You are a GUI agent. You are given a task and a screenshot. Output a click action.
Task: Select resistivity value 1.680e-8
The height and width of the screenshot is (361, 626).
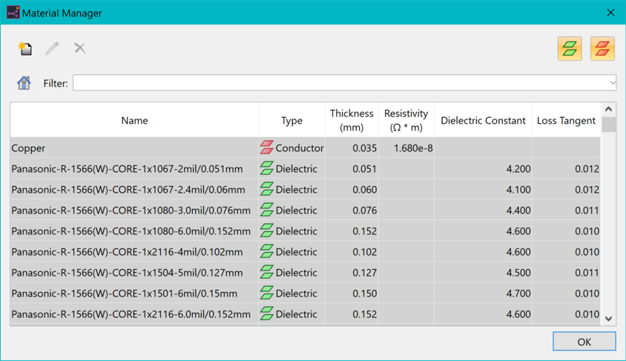click(413, 148)
